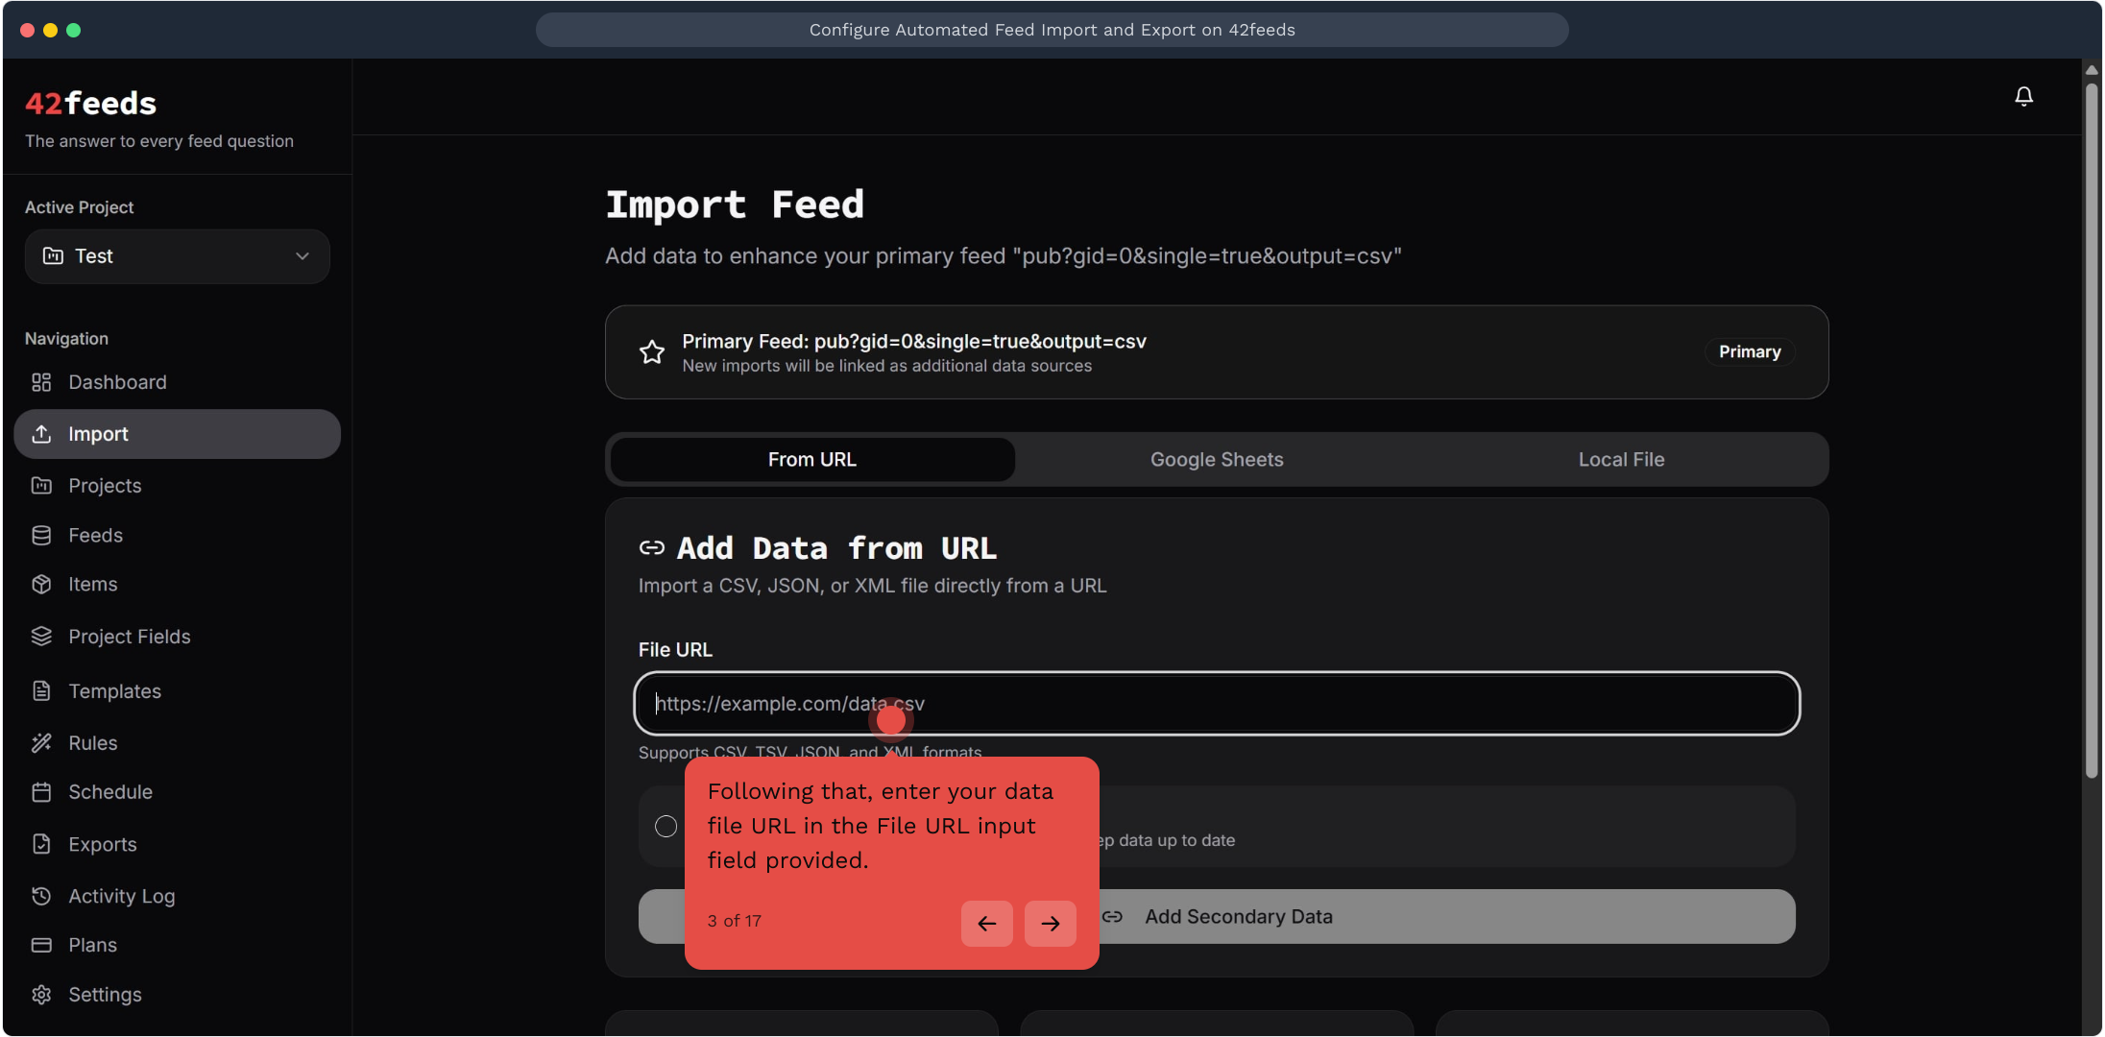Viewport: 2105px width, 1037px height.
Task: Click the Schedule calendar icon
Action: (x=41, y=792)
